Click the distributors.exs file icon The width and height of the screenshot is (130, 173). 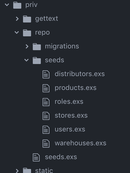coord(46,74)
